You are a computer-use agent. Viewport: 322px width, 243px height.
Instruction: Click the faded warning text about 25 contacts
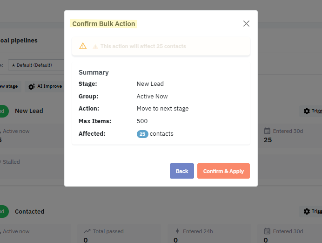click(x=143, y=46)
